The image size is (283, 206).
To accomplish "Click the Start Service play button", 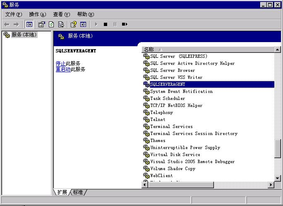I will click(96, 24).
